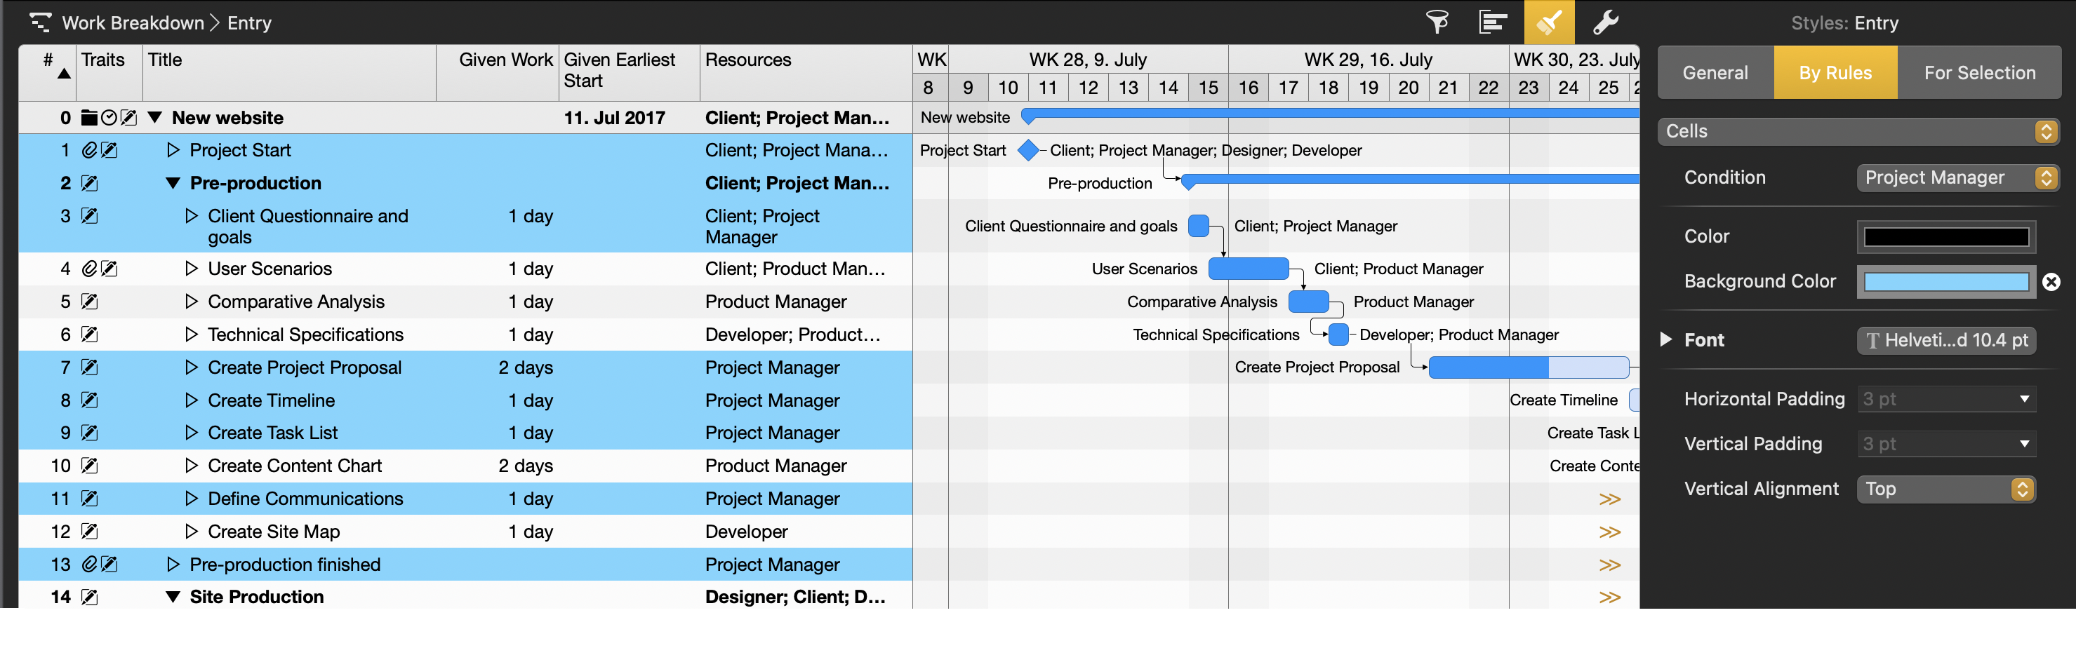Open the Vertical Alignment dropdown set to Top
Viewport: 2076px width, 655px height.
tap(1945, 489)
